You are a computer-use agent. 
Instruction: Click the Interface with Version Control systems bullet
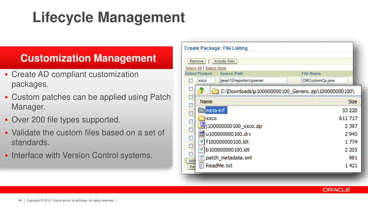(82, 155)
